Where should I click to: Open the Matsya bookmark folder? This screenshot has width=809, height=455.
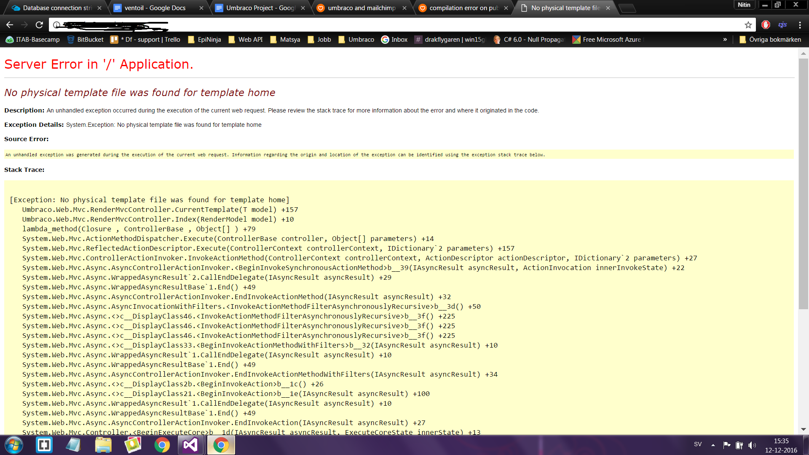coord(285,39)
